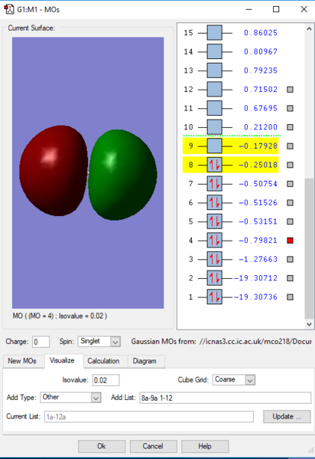Click the scroll up arrow of MO list

[309, 28]
